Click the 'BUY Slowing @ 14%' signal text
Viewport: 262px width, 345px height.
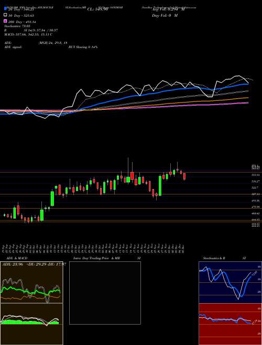pyautogui.click(x=83, y=47)
